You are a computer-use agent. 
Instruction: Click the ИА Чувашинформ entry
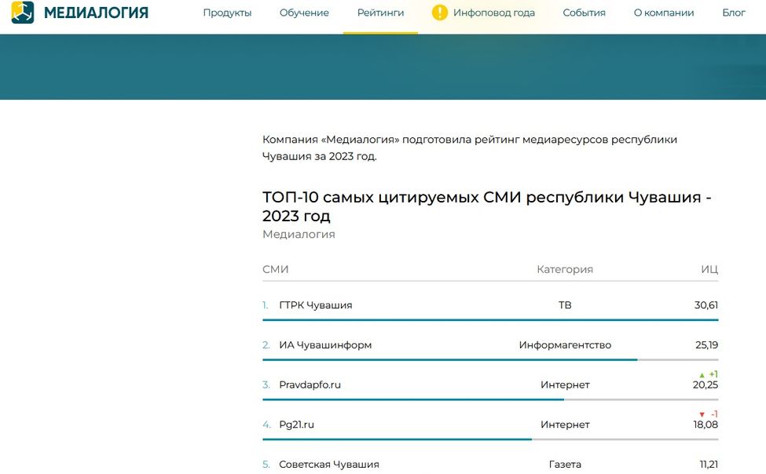[x=326, y=344]
